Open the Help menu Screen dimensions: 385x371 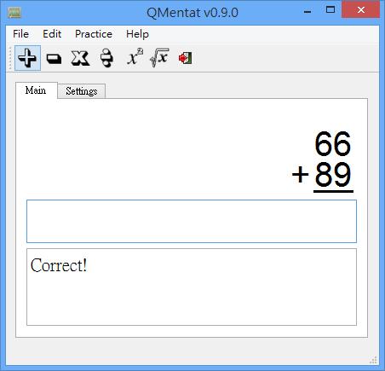137,34
